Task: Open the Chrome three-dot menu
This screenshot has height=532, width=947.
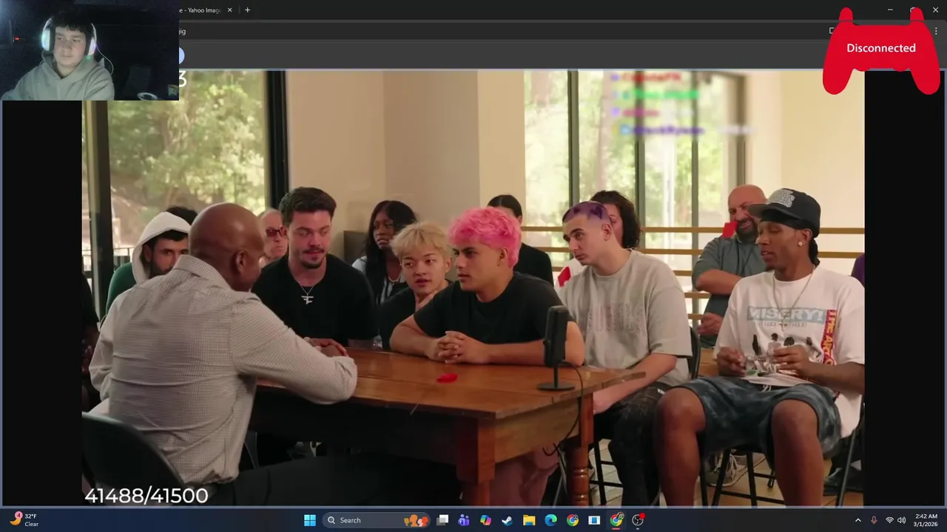Action: pos(936,31)
